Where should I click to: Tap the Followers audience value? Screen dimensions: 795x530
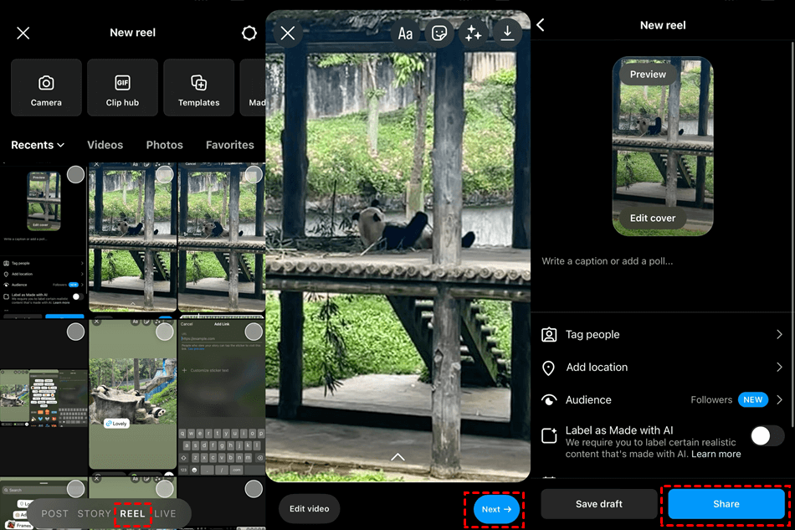(x=711, y=399)
